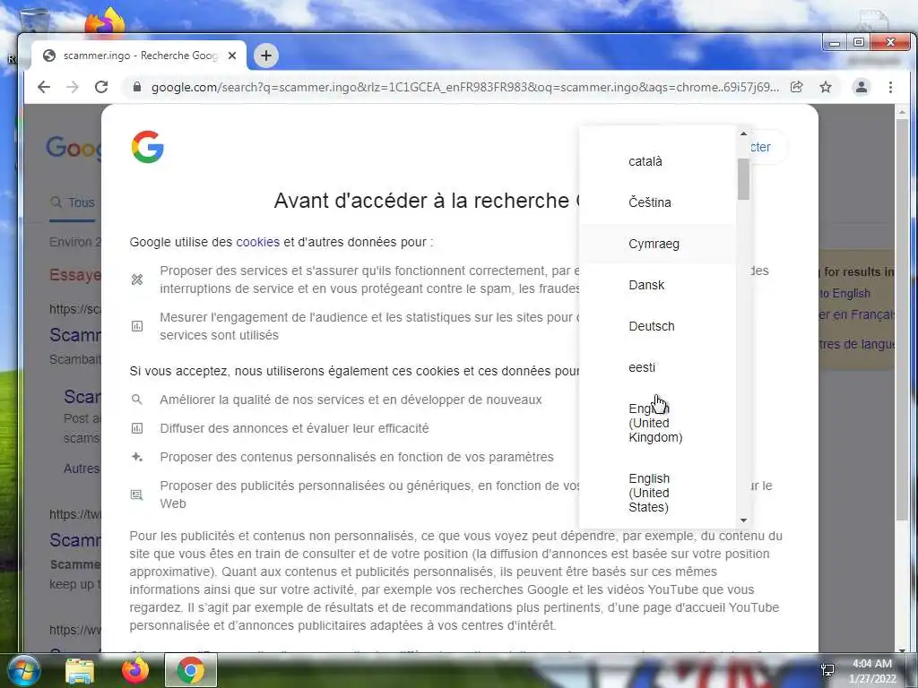Select the scammer.ingo Recherche Google tab

point(139,56)
